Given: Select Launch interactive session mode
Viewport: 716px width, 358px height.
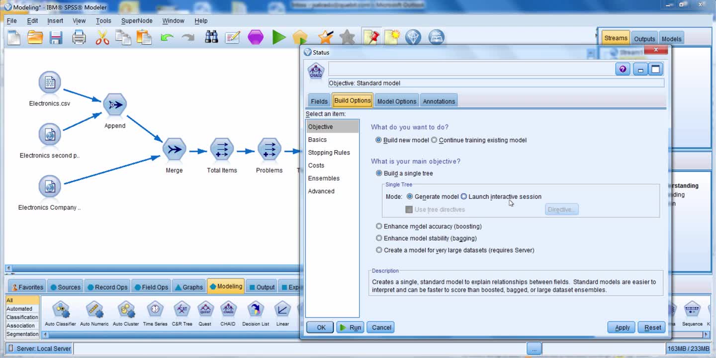Looking at the screenshot, I should [464, 196].
